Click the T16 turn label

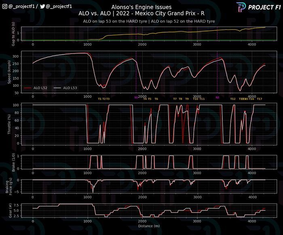[x=251, y=99]
